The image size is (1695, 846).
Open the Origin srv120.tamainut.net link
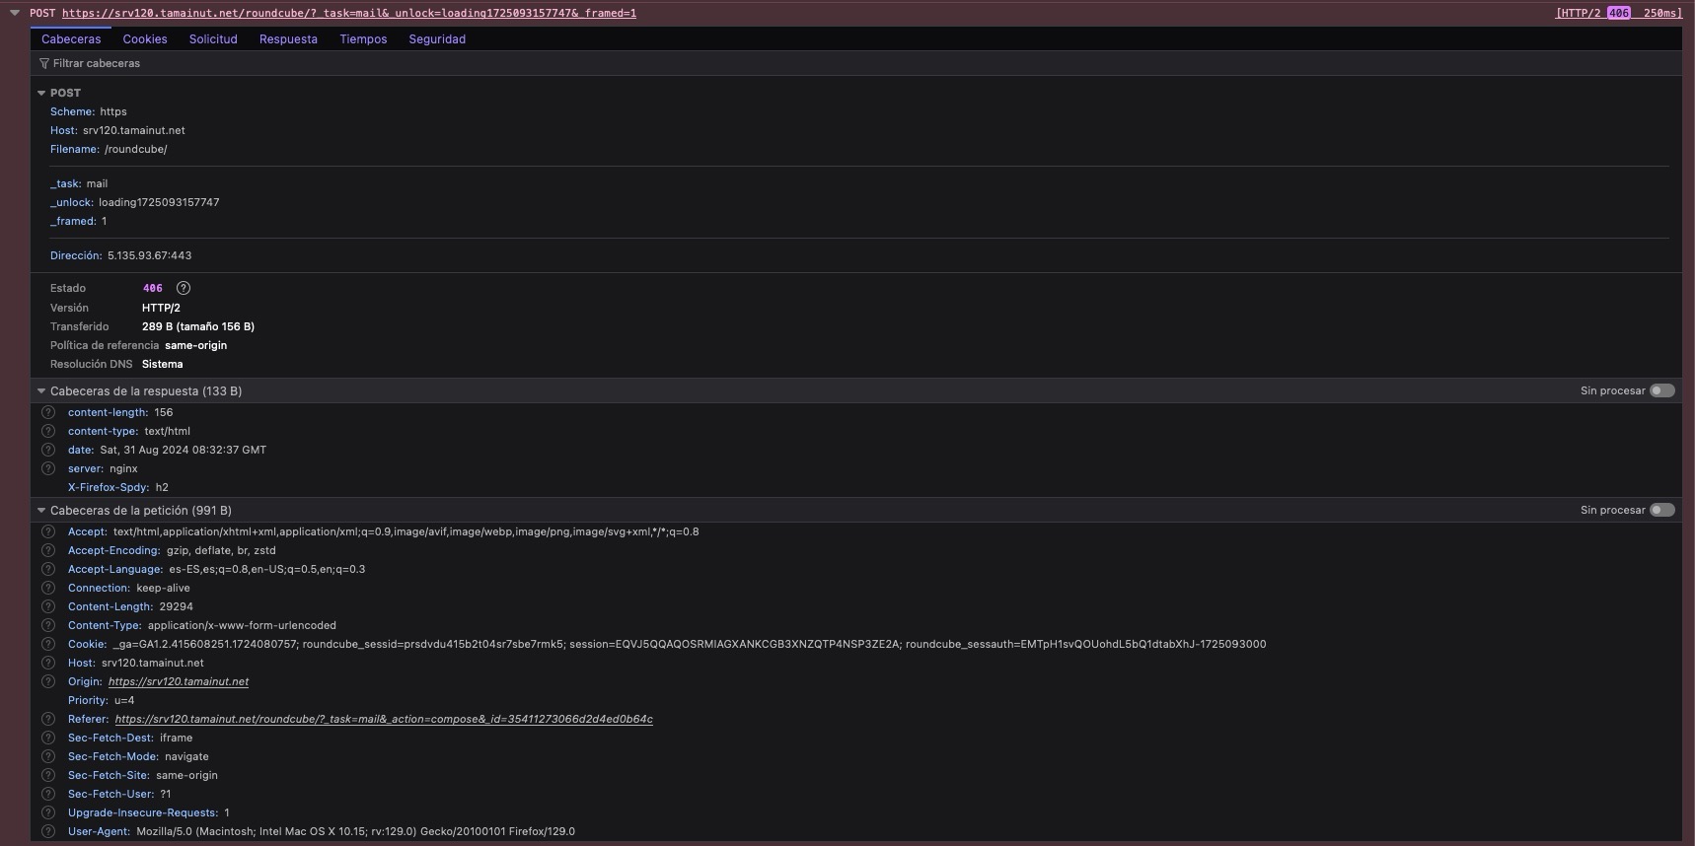(x=179, y=681)
